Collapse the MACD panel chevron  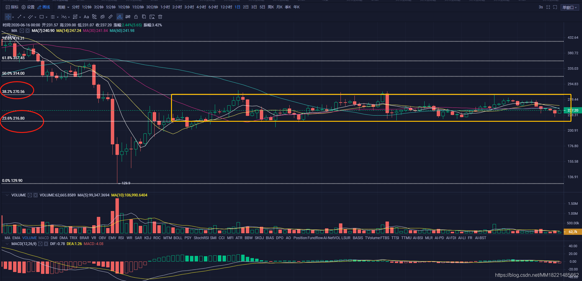(x=7, y=244)
